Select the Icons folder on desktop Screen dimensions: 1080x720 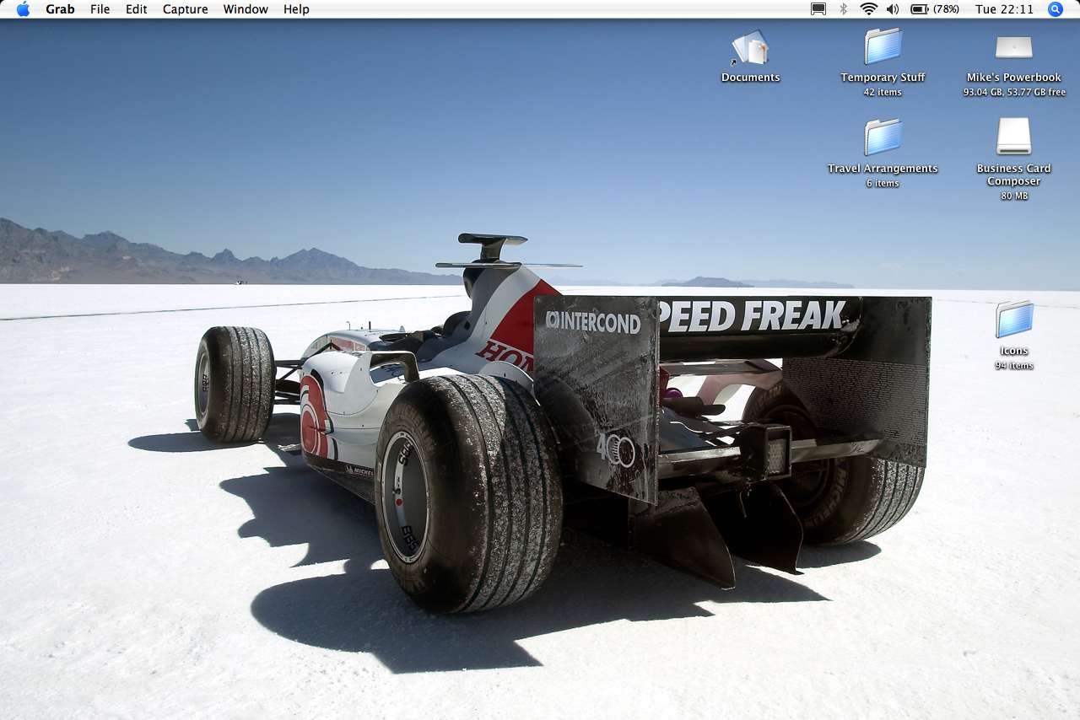tap(1013, 320)
